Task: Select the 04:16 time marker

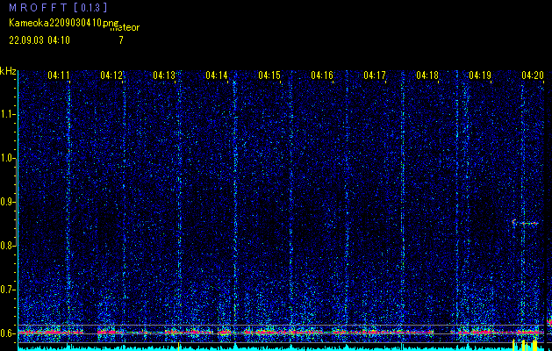Action: (x=322, y=75)
